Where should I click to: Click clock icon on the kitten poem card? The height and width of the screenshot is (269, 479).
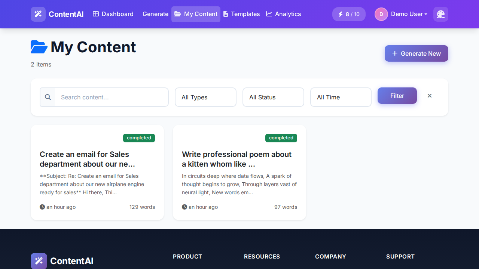click(x=184, y=207)
